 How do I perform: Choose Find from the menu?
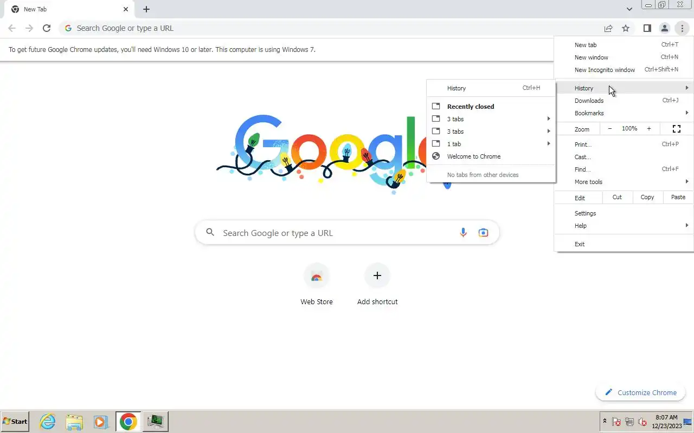point(624,169)
